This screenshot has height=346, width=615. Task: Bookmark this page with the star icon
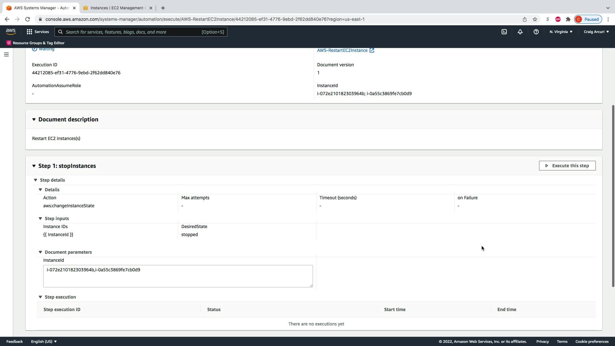[x=535, y=19]
